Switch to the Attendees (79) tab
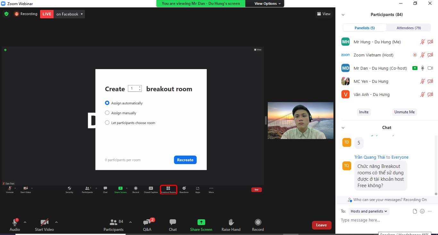The height and width of the screenshot is (235, 438). [x=409, y=28]
